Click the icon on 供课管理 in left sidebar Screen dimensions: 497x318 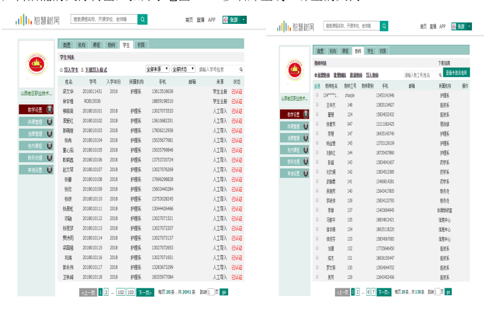tap(50, 122)
